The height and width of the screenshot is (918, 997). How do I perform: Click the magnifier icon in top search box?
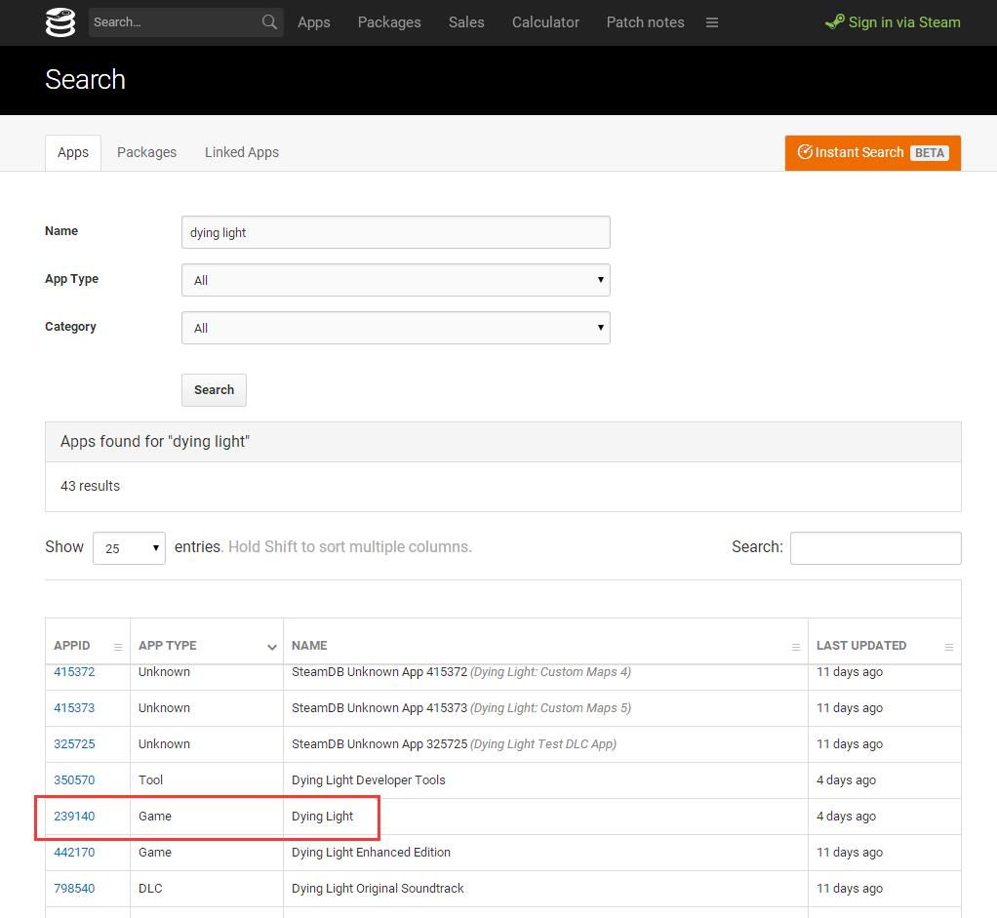pyautogui.click(x=269, y=22)
